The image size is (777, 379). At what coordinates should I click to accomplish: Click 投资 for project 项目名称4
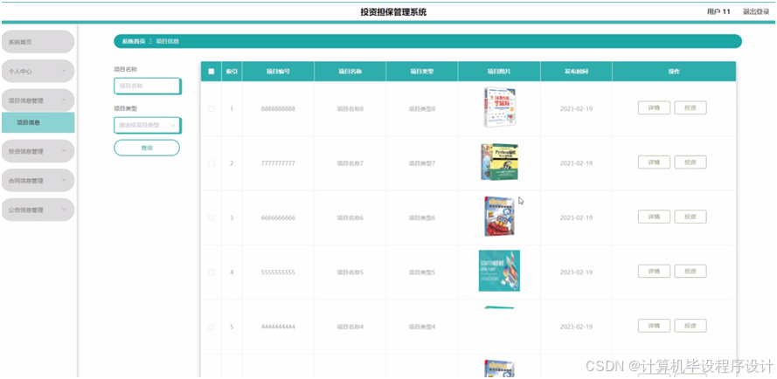pos(690,326)
